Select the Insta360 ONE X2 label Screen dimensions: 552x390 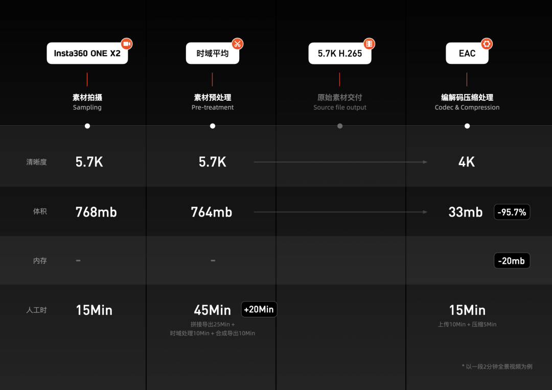tap(87, 54)
